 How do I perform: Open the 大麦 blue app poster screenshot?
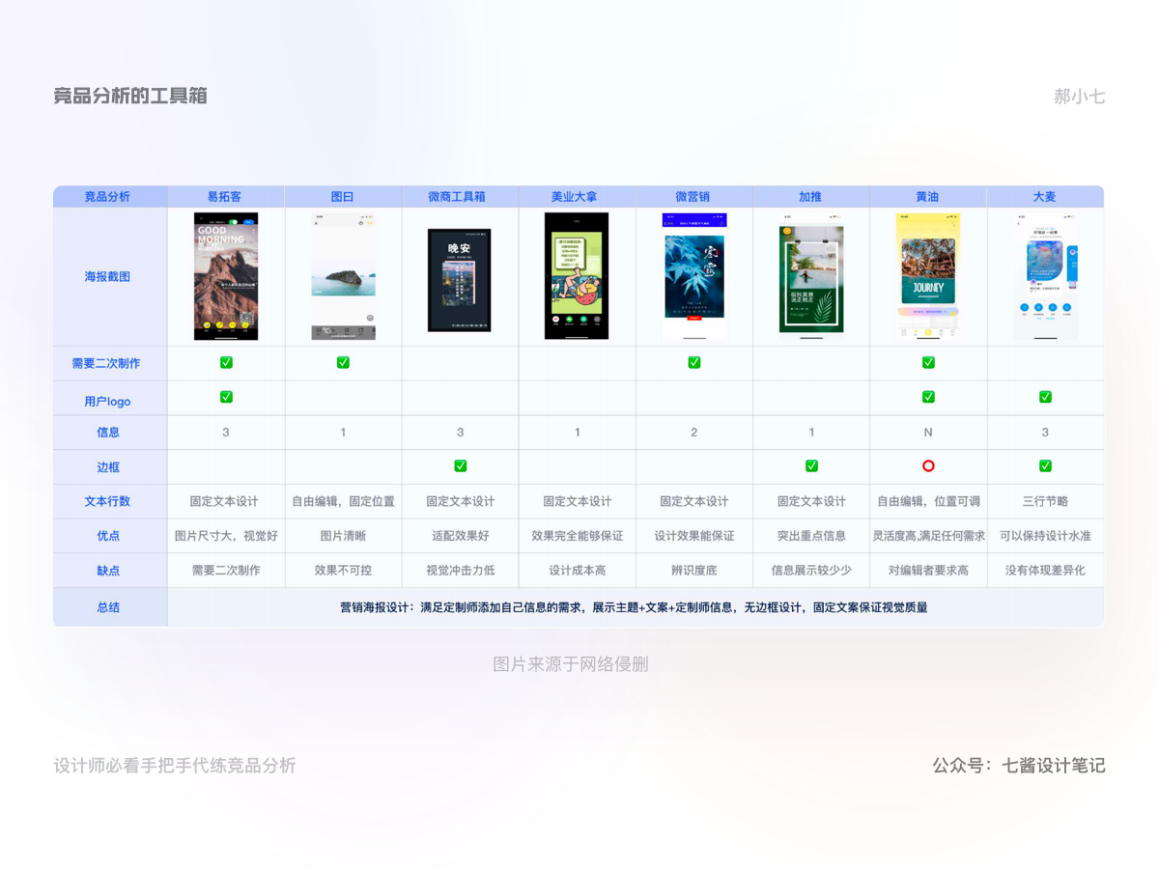[1045, 277]
